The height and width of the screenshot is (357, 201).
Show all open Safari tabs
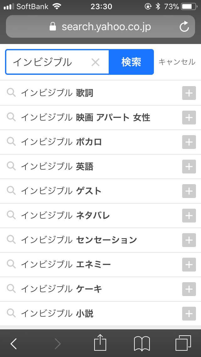pyautogui.click(x=183, y=343)
